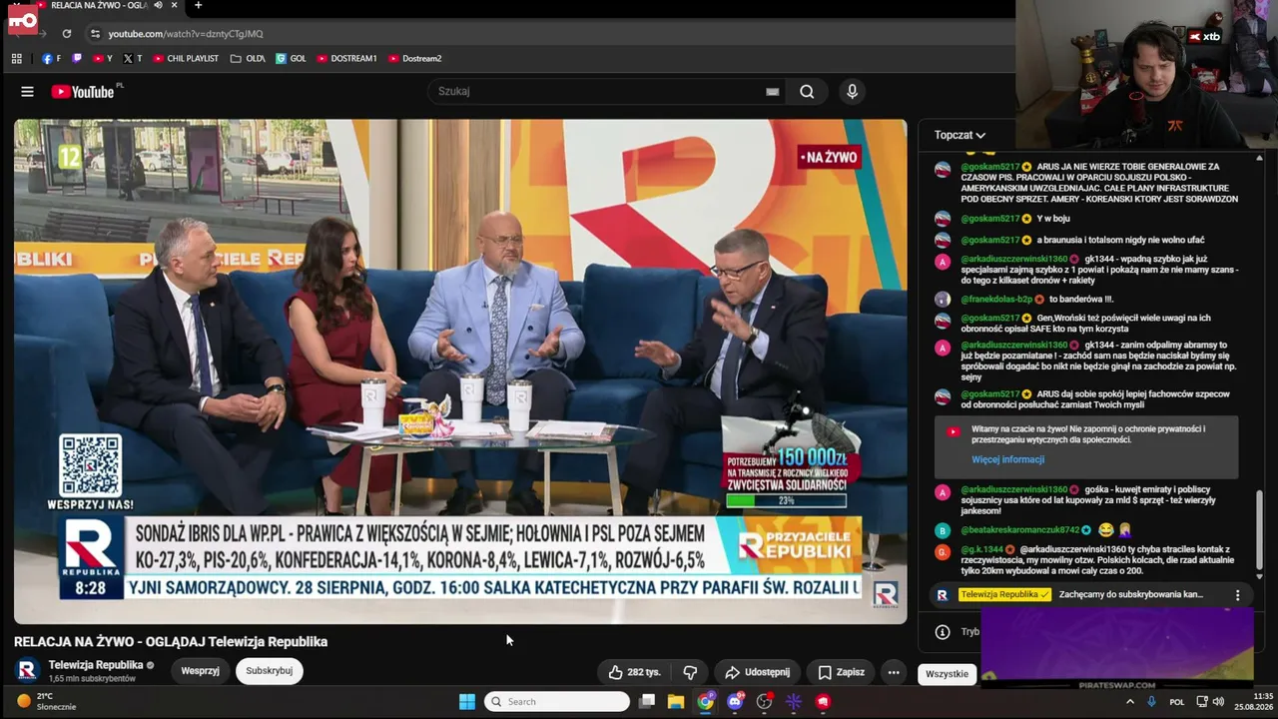Viewport: 1278px width, 719px height.
Task: Subscribe with the Subskrybuj button
Action: [x=269, y=671]
